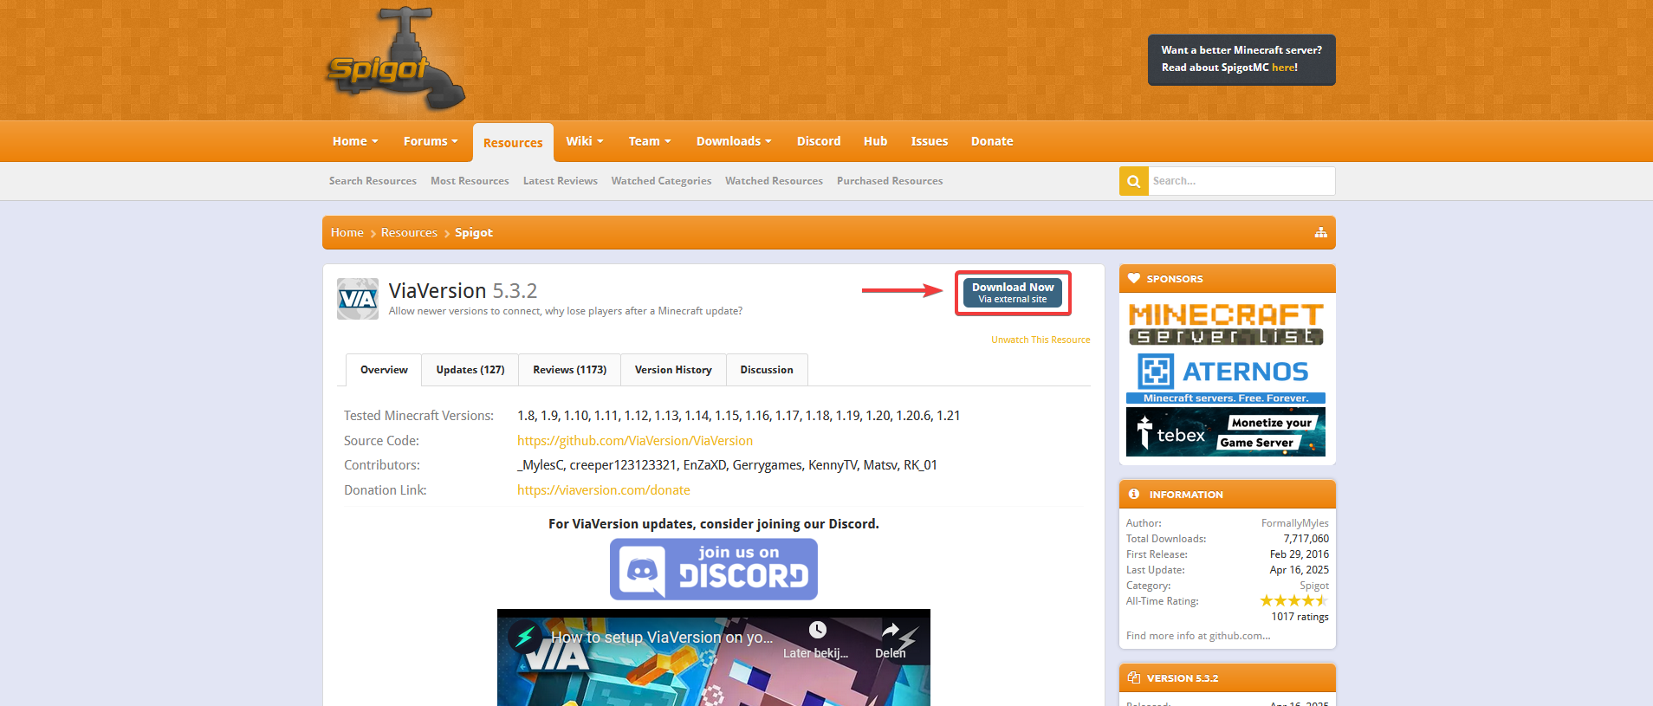Image resolution: width=1653 pixels, height=706 pixels.
Task: Open the GitHub source code link
Action: click(x=634, y=441)
